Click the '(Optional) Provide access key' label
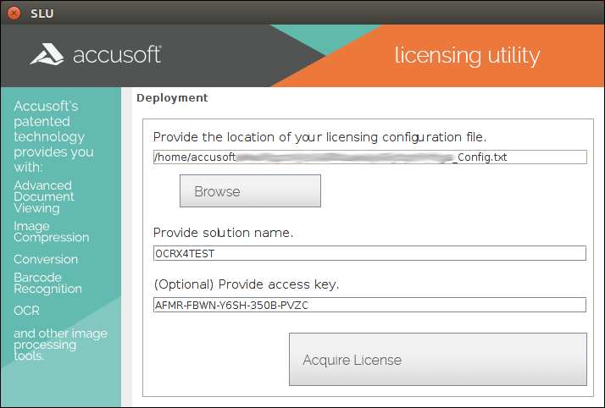605x408 pixels. 246,284
